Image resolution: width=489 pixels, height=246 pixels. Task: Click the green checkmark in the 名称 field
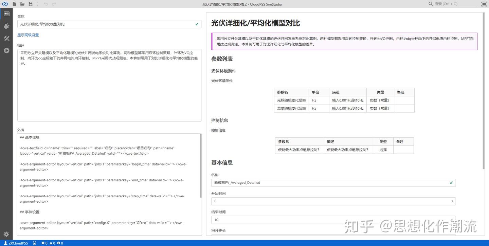point(197,24)
